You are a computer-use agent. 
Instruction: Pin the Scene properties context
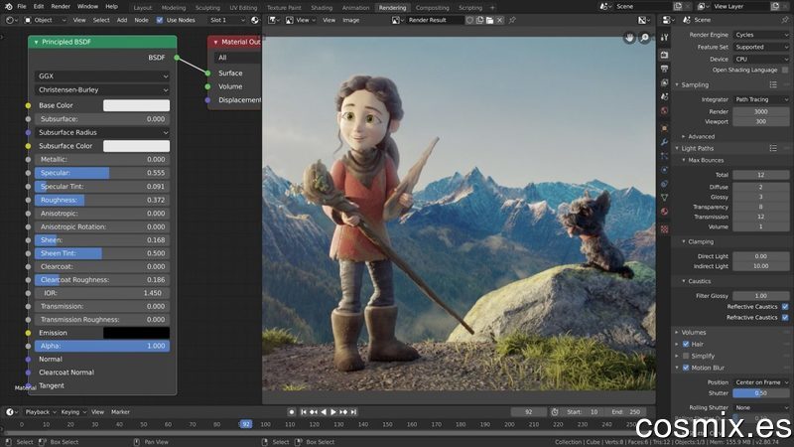[785, 20]
